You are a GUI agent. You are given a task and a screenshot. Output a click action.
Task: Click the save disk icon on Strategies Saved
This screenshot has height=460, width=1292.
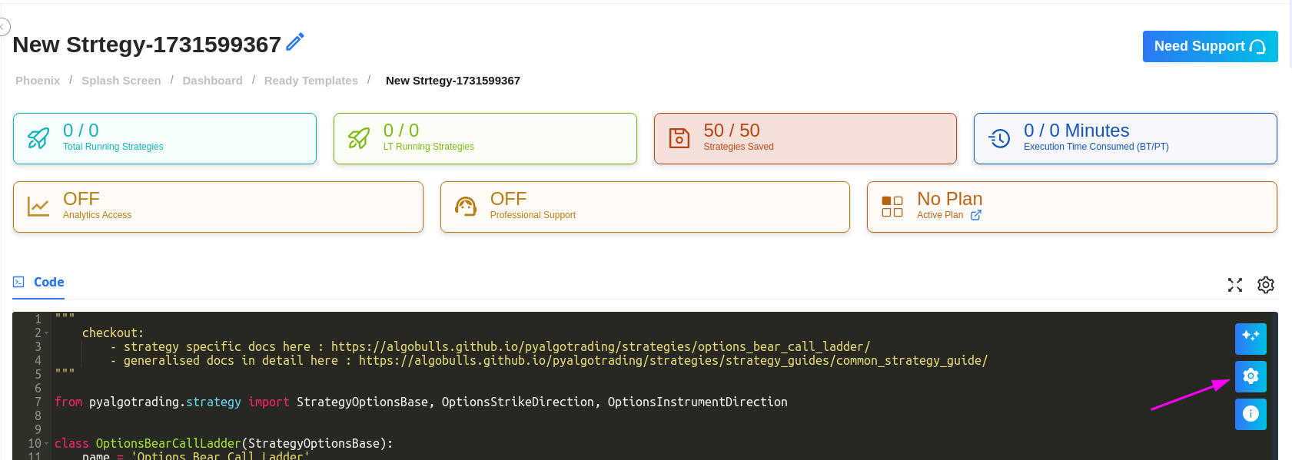(x=679, y=138)
